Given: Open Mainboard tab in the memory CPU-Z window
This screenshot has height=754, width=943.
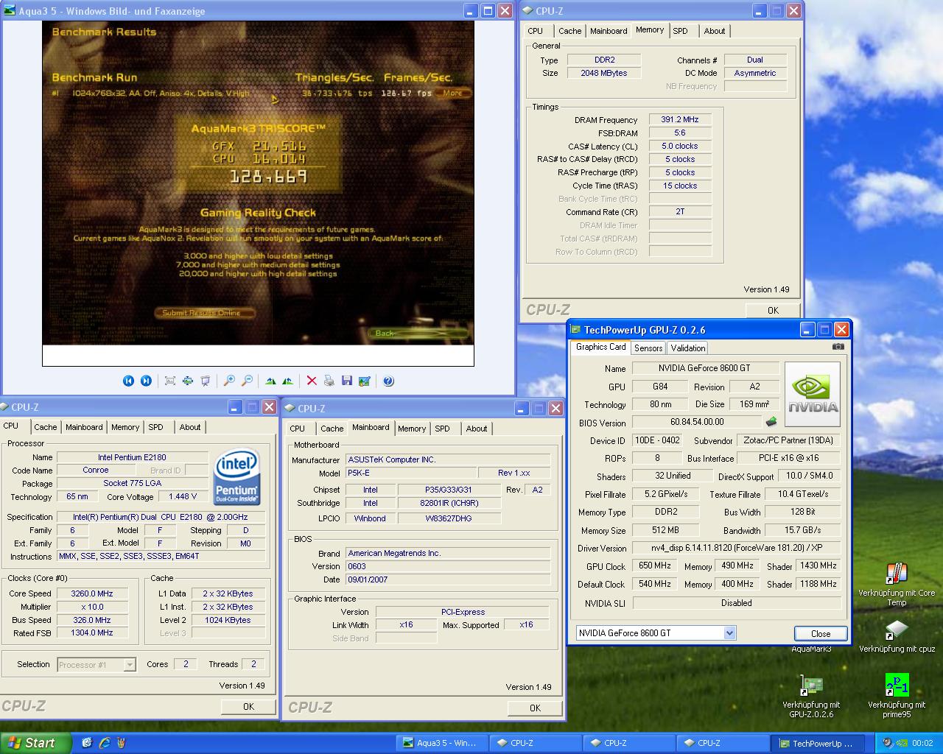Looking at the screenshot, I should tap(609, 31).
